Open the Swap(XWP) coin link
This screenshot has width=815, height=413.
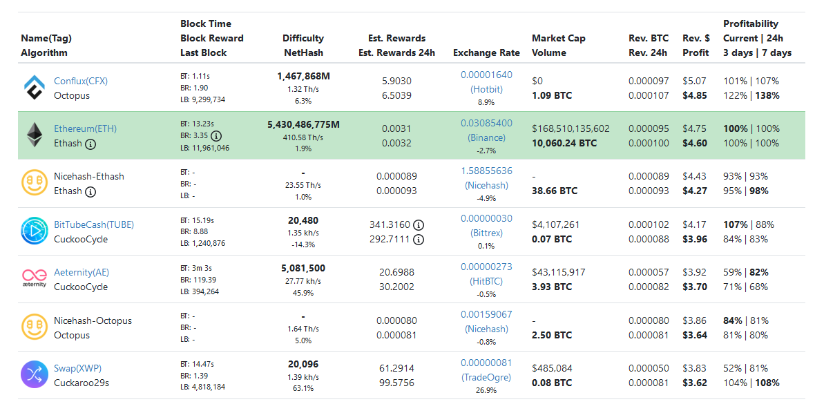point(78,368)
